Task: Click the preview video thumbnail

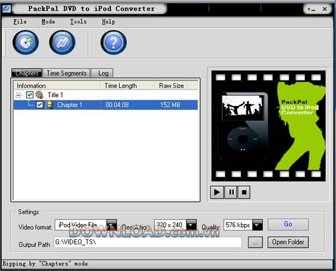Action: click(269, 126)
